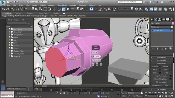
Task: Click the Hinge From Edge button
Action: pyautogui.click(x=160, y=76)
